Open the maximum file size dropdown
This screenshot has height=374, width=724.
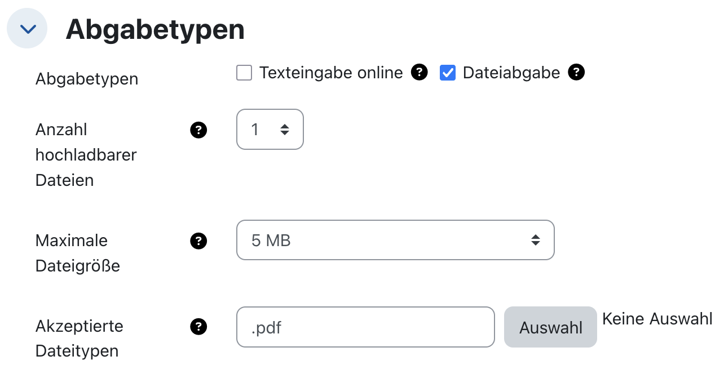[395, 240]
